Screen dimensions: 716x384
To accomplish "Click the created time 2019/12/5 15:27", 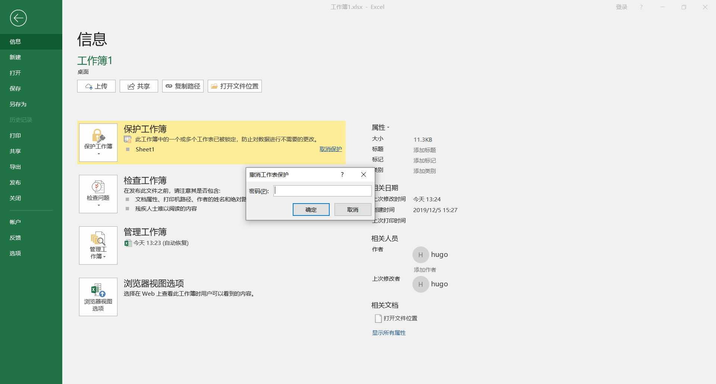I will pyautogui.click(x=435, y=210).
